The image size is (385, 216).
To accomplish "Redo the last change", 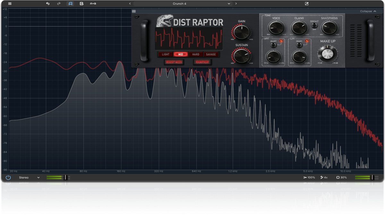I will [59, 4].
